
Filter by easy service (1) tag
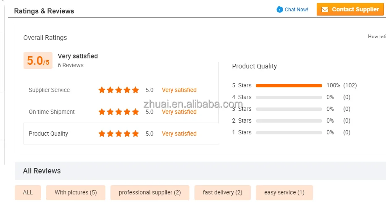tap(284, 192)
